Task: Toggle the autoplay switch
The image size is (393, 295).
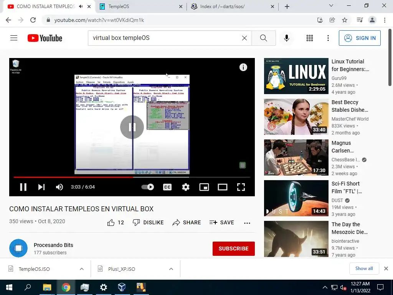Action: coord(148,187)
